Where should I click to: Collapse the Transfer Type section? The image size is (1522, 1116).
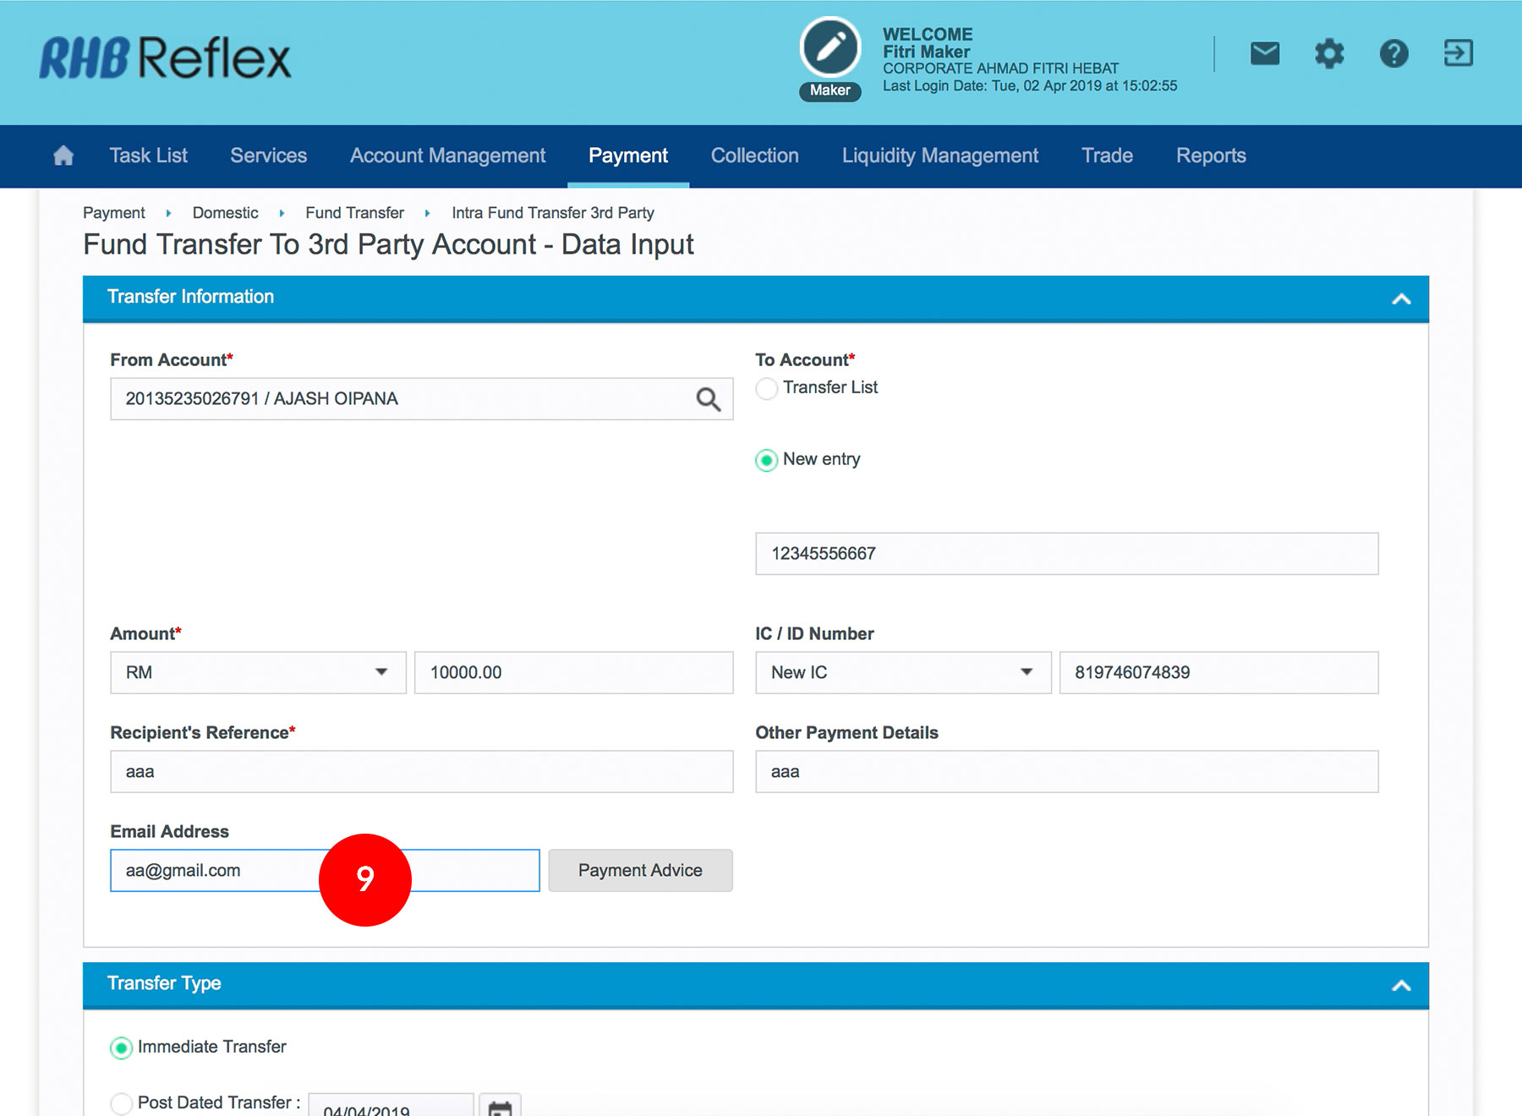tap(1401, 985)
